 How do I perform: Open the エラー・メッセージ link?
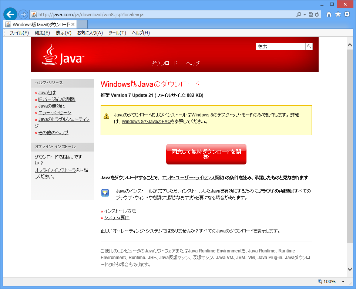point(55,112)
